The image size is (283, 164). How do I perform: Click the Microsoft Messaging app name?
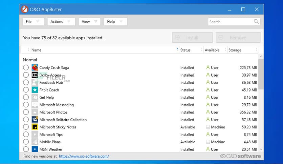tap(57, 105)
